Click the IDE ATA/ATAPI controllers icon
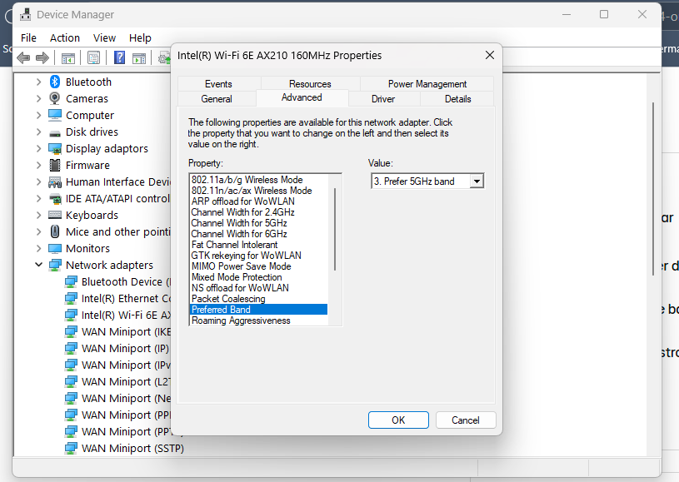Viewport: 679px width, 482px height. coord(55,199)
